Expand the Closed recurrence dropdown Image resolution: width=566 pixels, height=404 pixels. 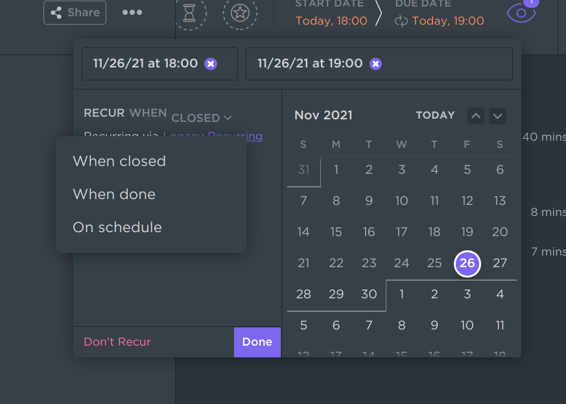[202, 118]
